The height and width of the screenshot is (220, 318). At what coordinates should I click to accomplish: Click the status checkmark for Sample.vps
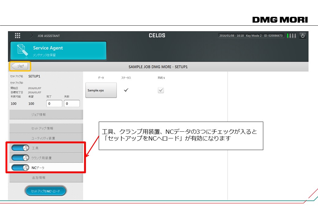tap(126, 90)
